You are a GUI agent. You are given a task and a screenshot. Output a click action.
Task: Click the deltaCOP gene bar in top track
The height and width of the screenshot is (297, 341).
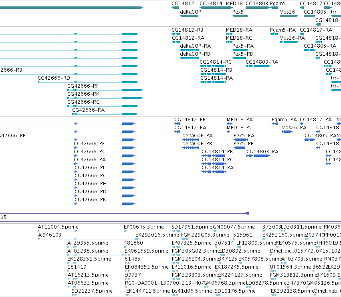coord(189,16)
